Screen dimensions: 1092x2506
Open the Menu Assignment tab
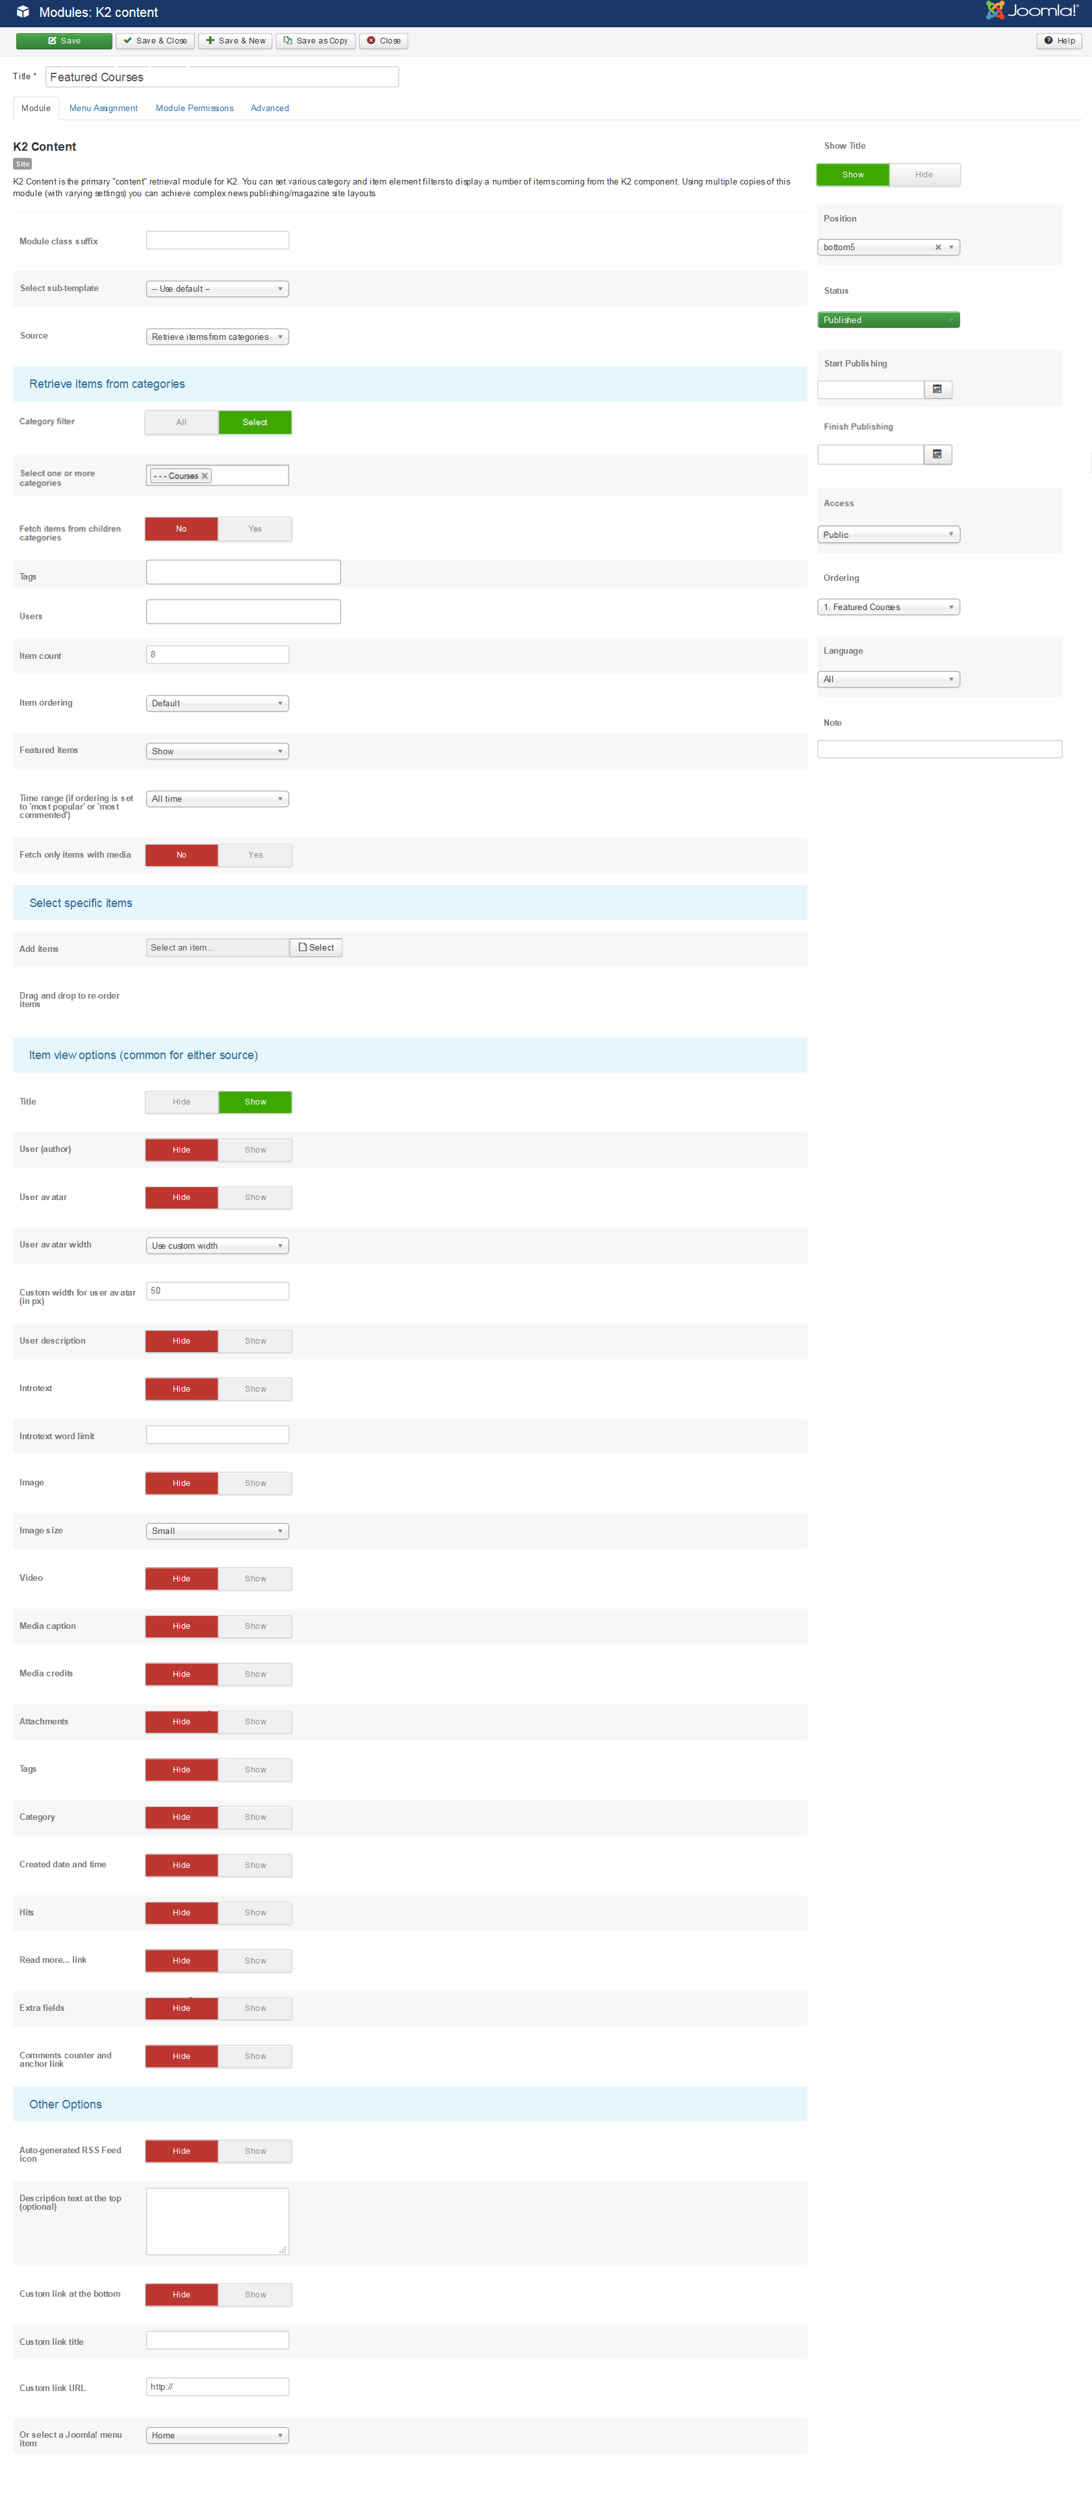[103, 108]
